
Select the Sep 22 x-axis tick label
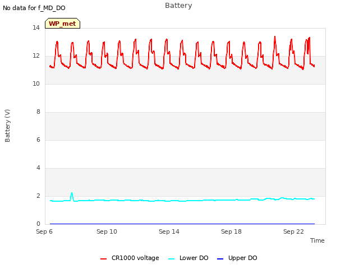293,231
